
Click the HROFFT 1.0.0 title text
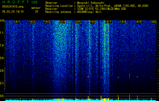coord(20,2)
